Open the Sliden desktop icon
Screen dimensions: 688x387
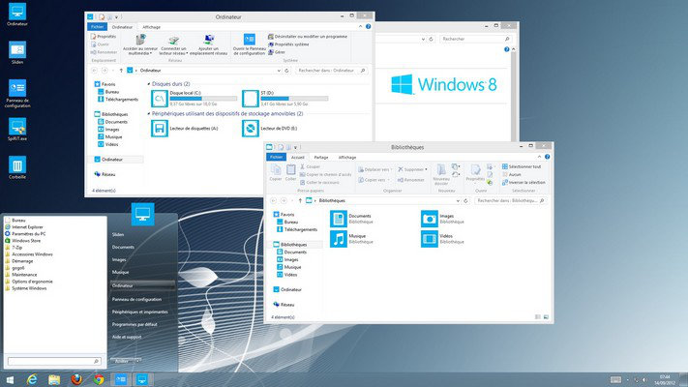pos(17,50)
